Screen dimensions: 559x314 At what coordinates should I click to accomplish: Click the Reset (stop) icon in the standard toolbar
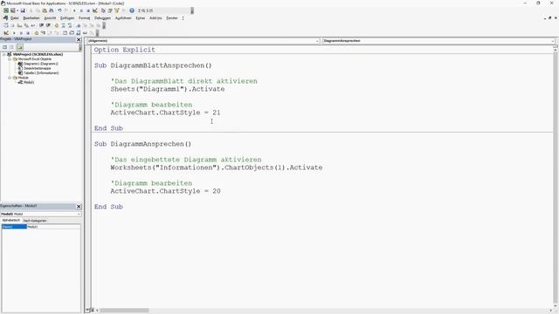88,10
